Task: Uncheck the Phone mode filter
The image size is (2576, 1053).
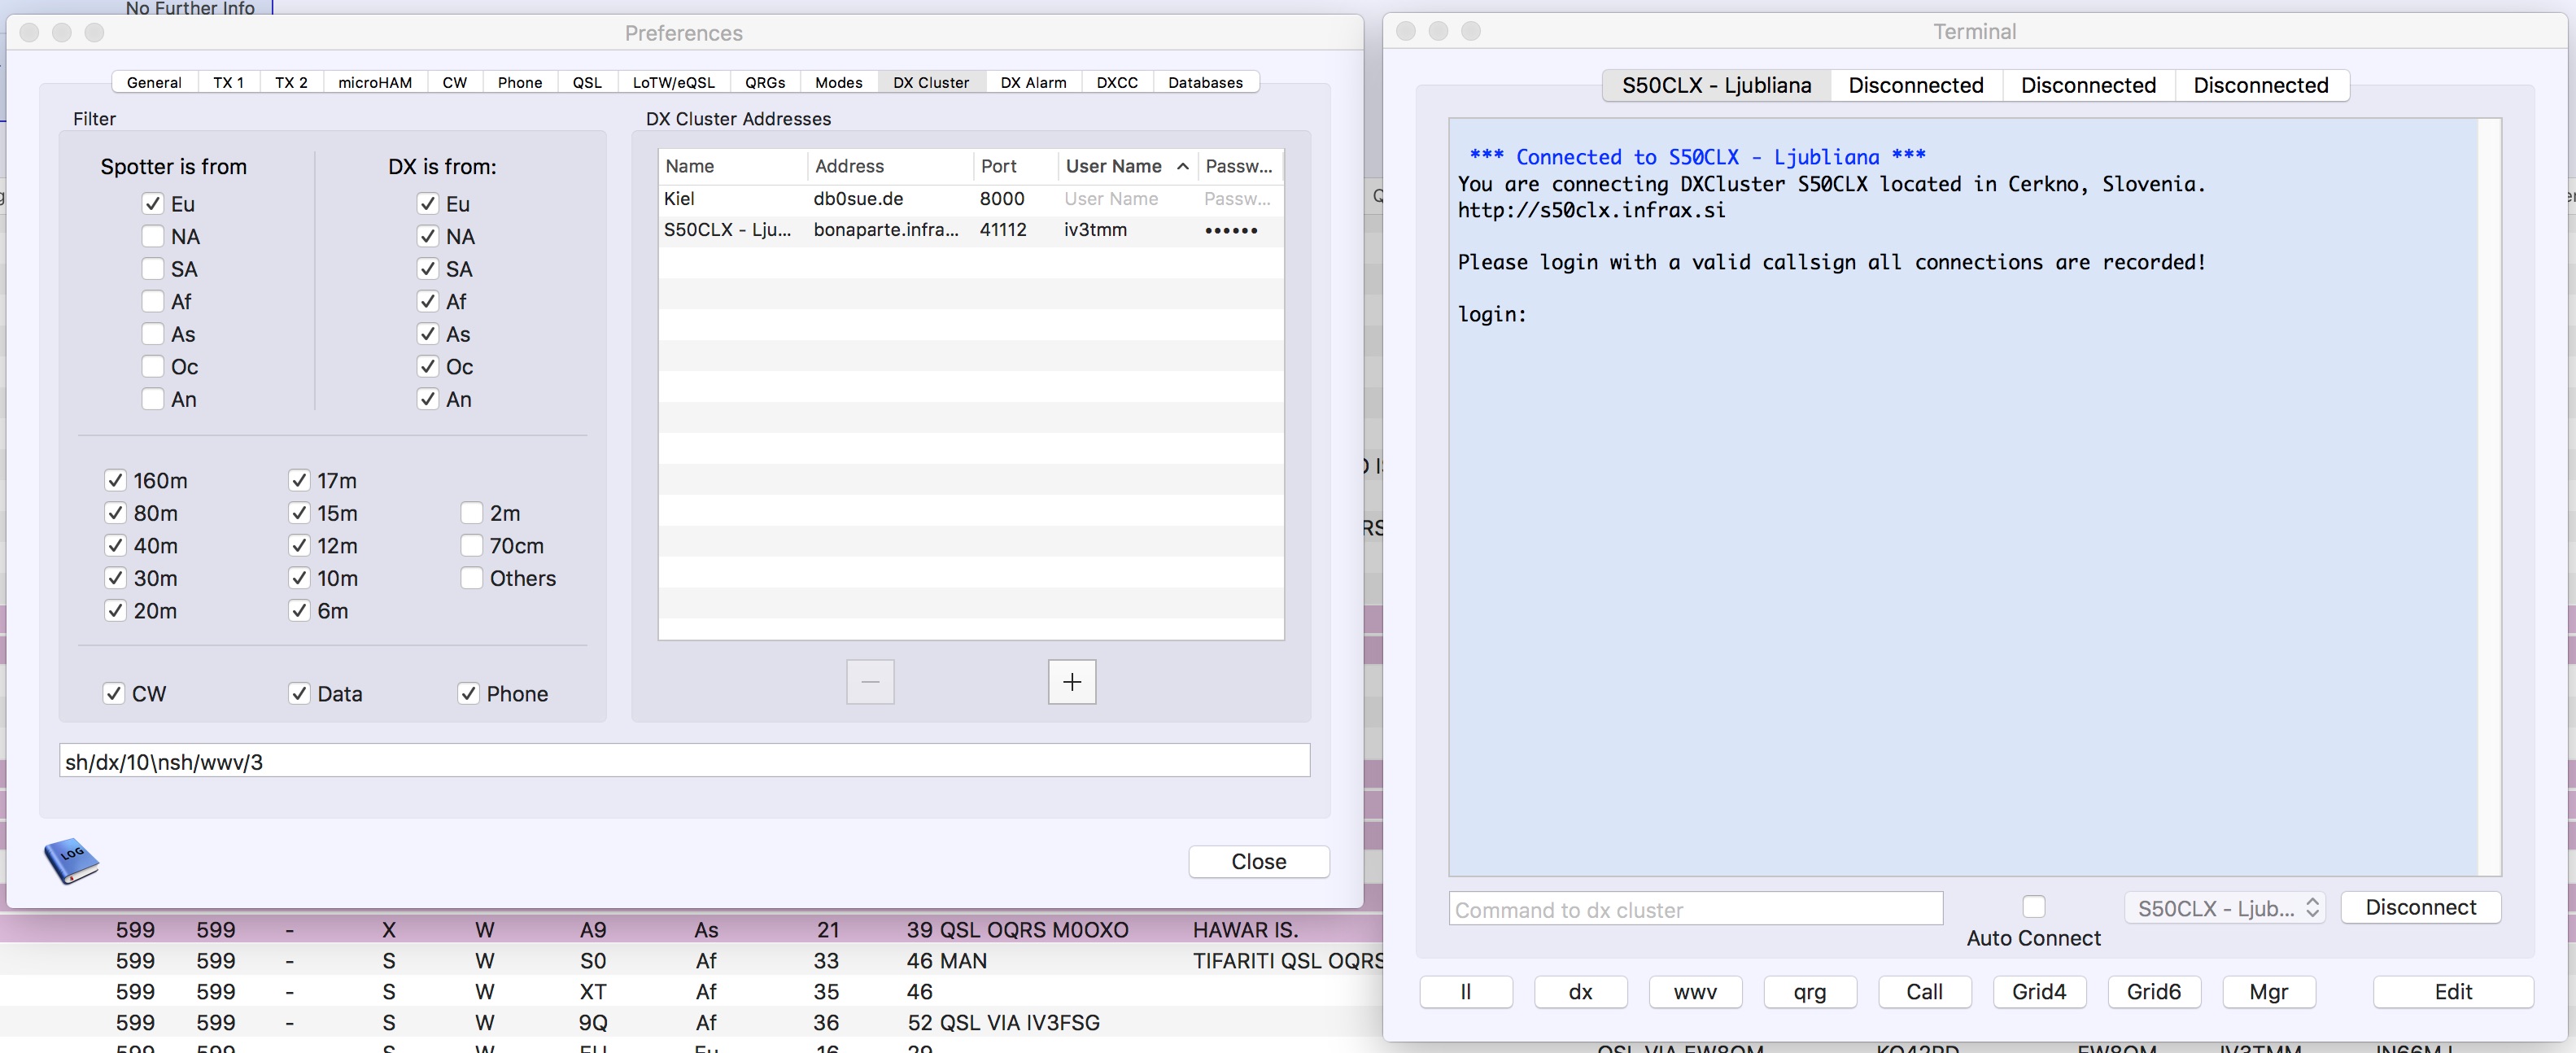Action: coord(468,694)
